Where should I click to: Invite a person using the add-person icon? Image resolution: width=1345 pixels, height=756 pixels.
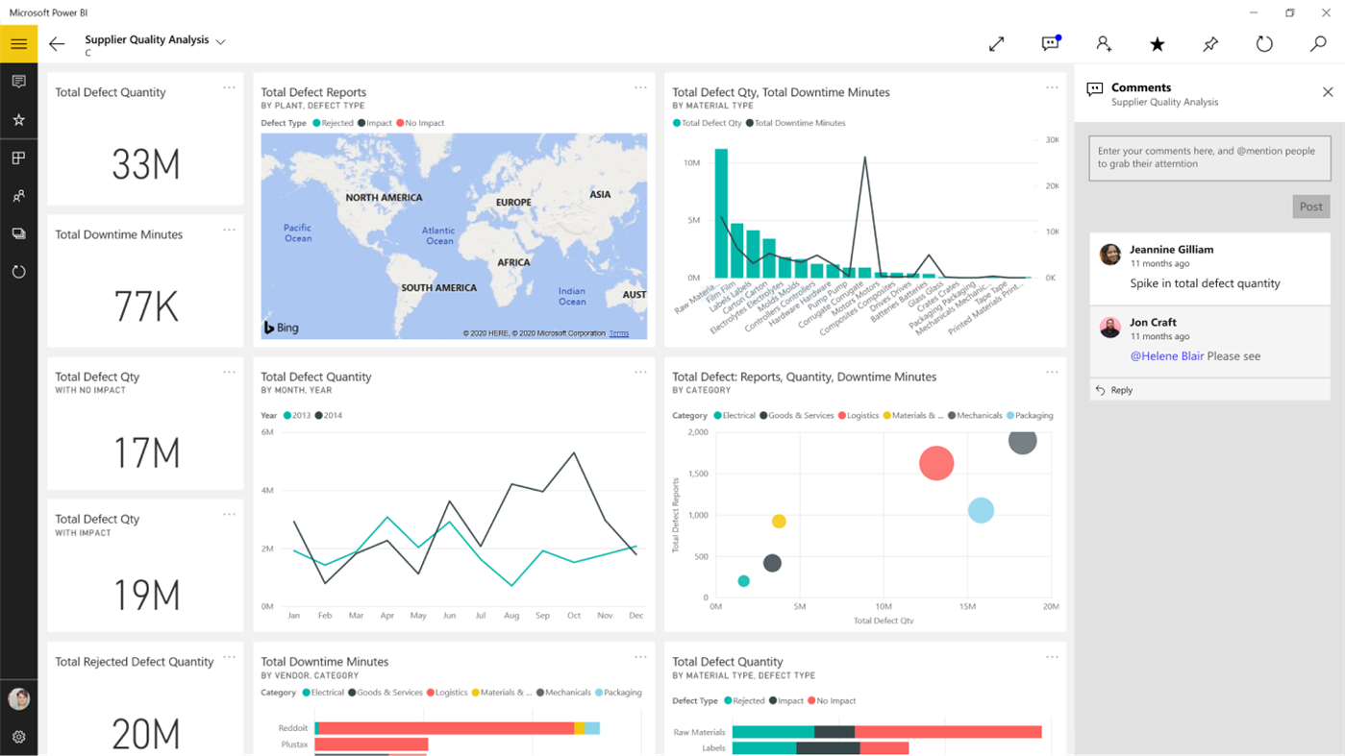point(1103,43)
